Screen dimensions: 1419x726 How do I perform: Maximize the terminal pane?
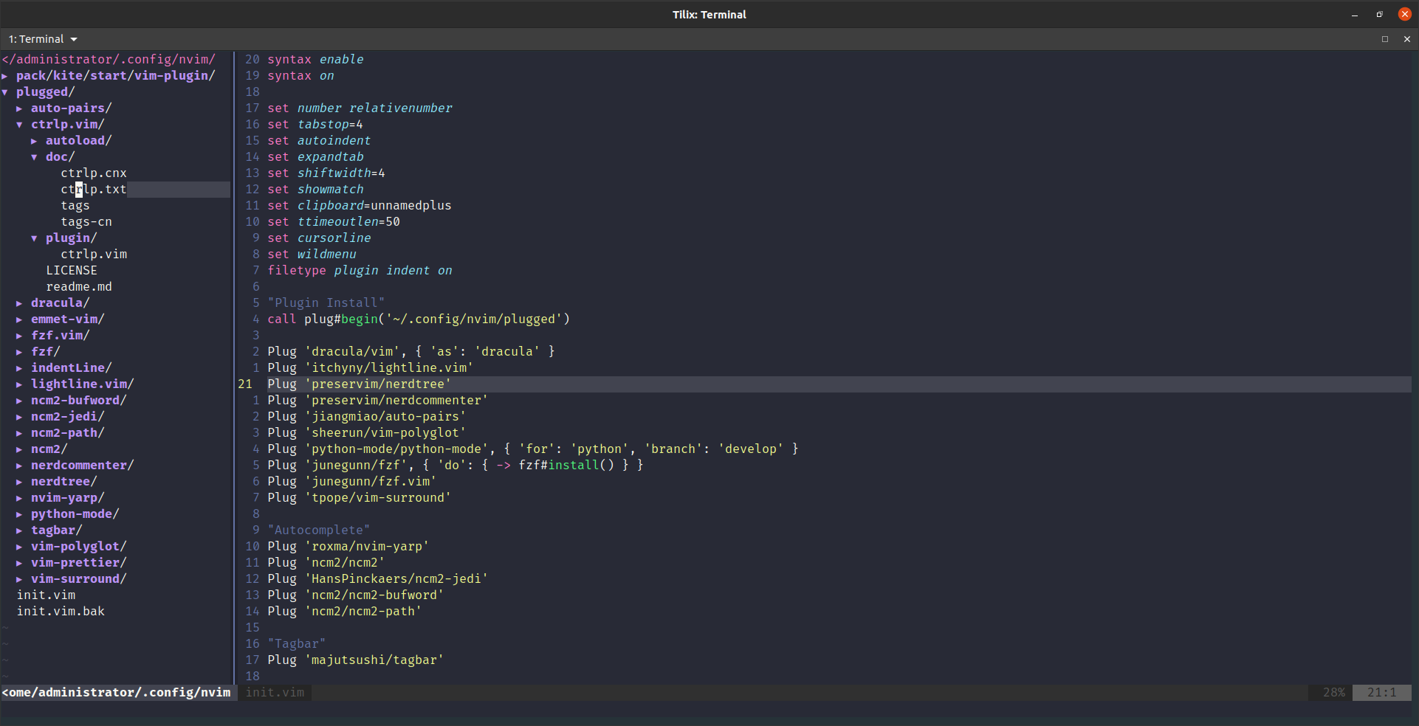(1385, 39)
